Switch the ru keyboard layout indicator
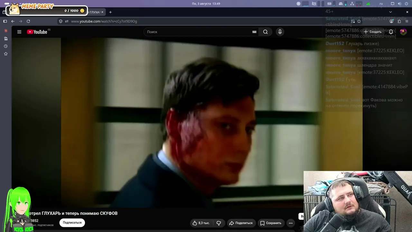The width and height of the screenshot is (412, 232). click(381, 4)
